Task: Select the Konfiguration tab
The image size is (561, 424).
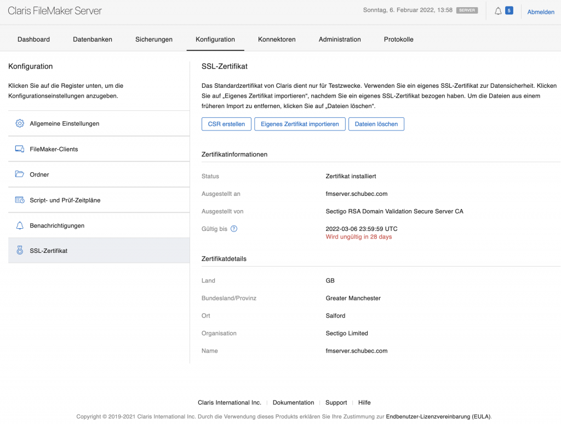Action: [x=215, y=39]
